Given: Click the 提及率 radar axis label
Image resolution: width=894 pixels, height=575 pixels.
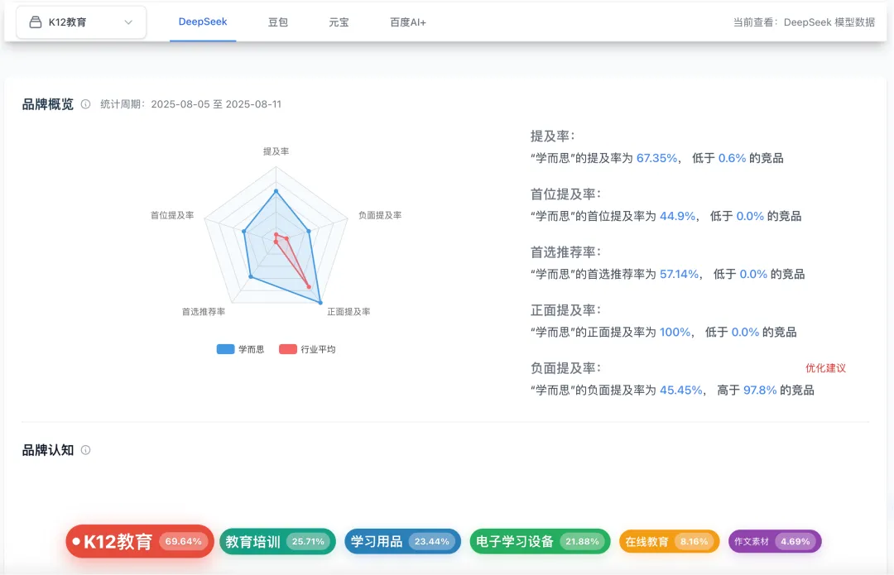Looking at the screenshot, I should pos(276,151).
